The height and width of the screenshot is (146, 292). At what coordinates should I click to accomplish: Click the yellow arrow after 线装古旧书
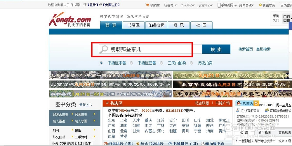pos(72,114)
